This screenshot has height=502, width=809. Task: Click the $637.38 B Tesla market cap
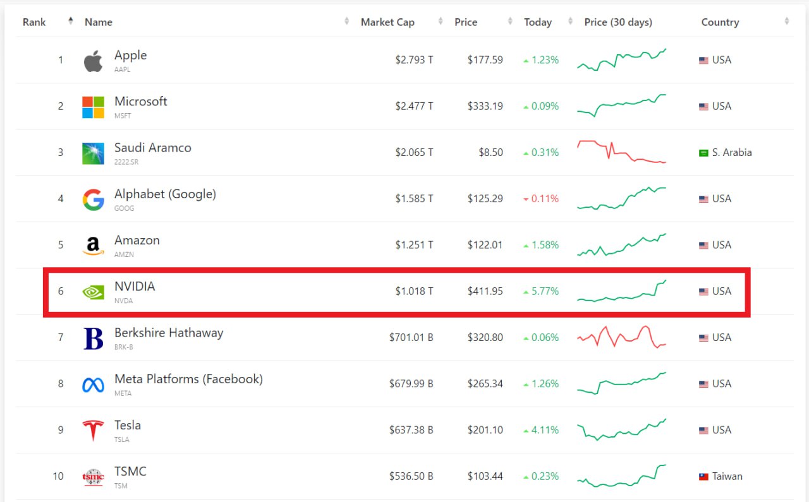point(411,431)
